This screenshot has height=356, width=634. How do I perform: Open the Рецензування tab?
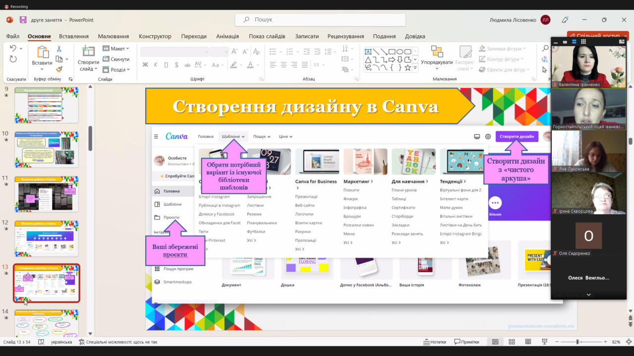[x=346, y=36]
